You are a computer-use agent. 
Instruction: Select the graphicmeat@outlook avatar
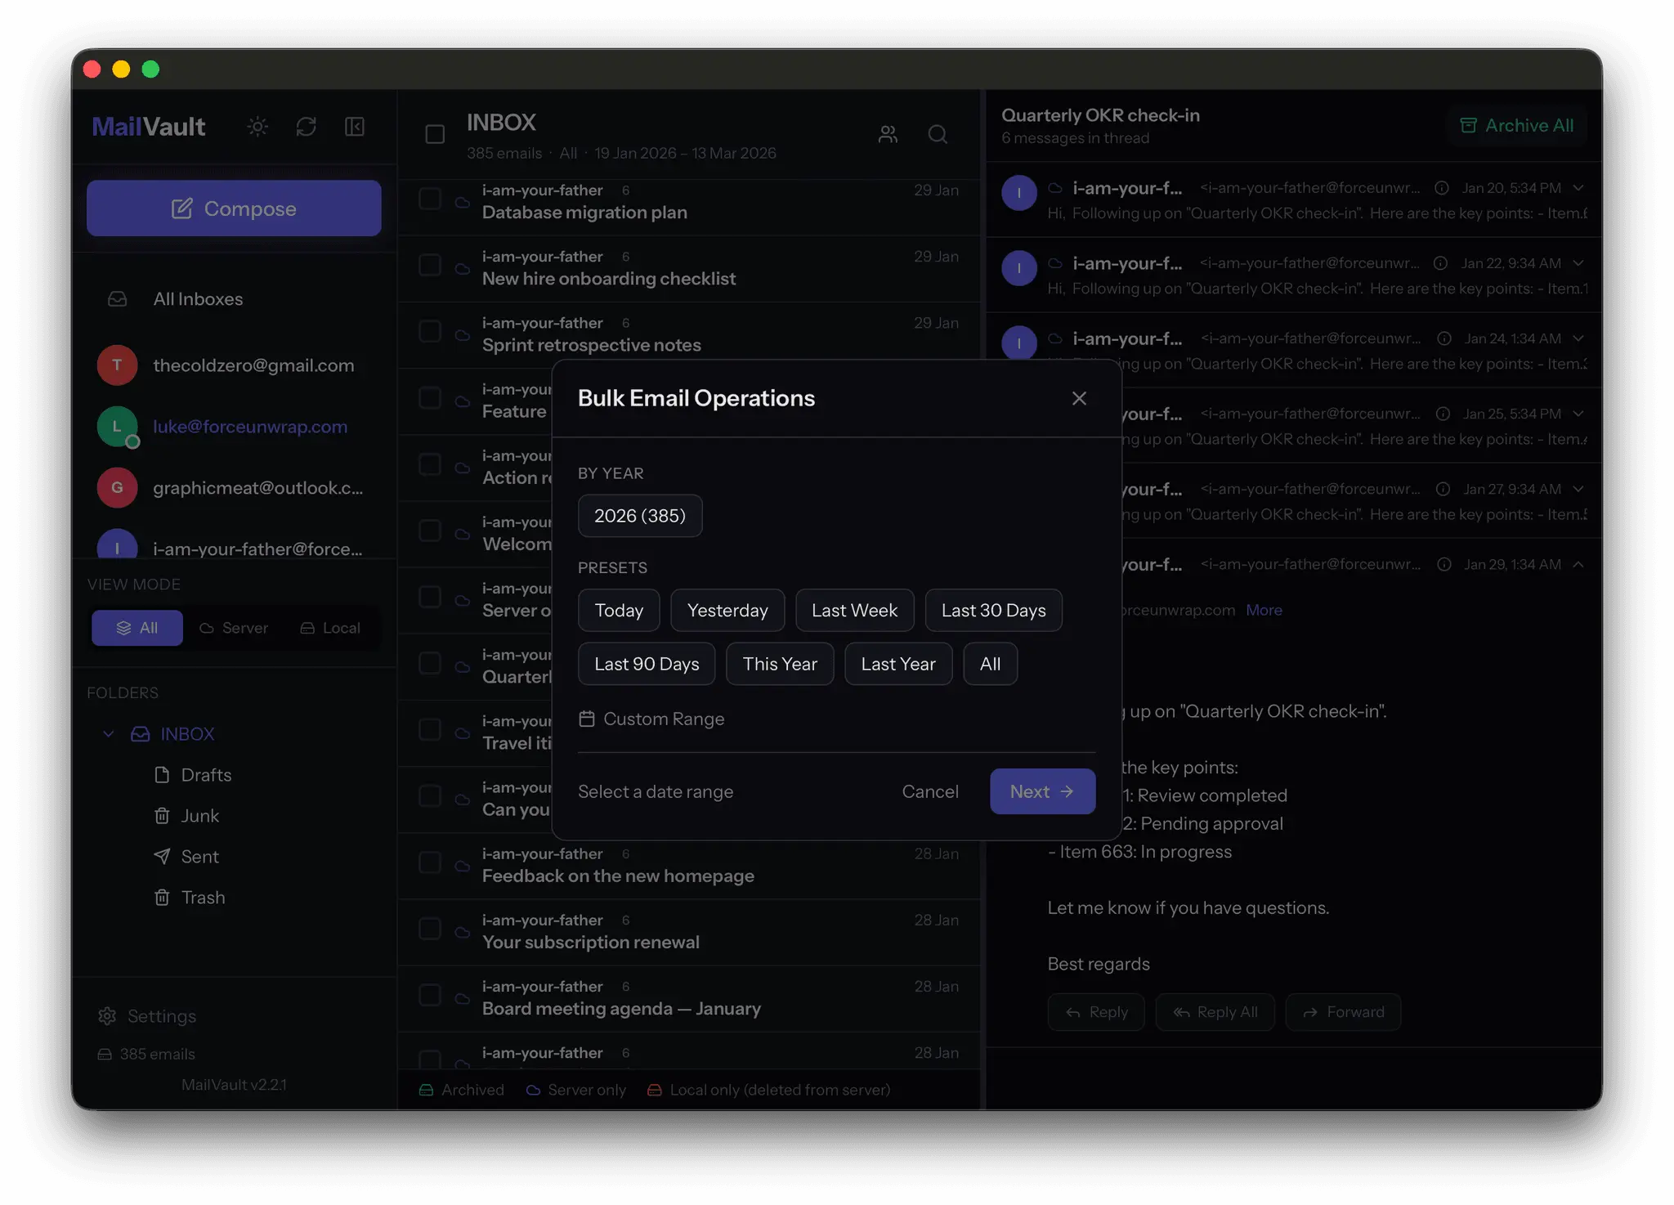coord(118,488)
